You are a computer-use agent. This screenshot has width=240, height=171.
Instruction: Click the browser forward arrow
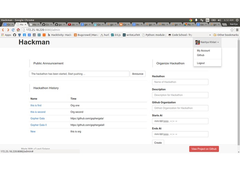tap(8, 30)
